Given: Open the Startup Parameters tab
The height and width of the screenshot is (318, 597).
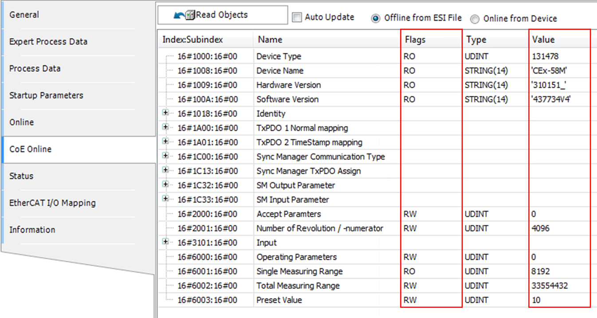Looking at the screenshot, I should pos(46,95).
